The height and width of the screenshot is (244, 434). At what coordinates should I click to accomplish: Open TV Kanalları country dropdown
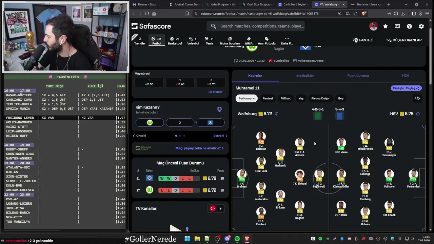[216, 208]
